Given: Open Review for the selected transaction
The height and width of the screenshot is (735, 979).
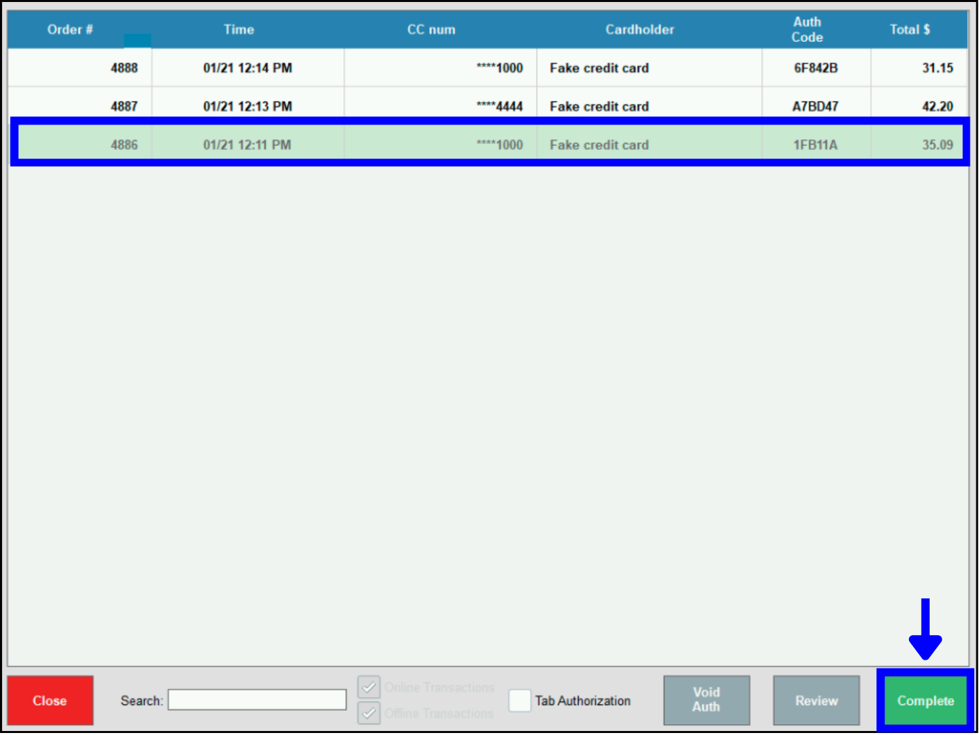Looking at the screenshot, I should point(816,700).
